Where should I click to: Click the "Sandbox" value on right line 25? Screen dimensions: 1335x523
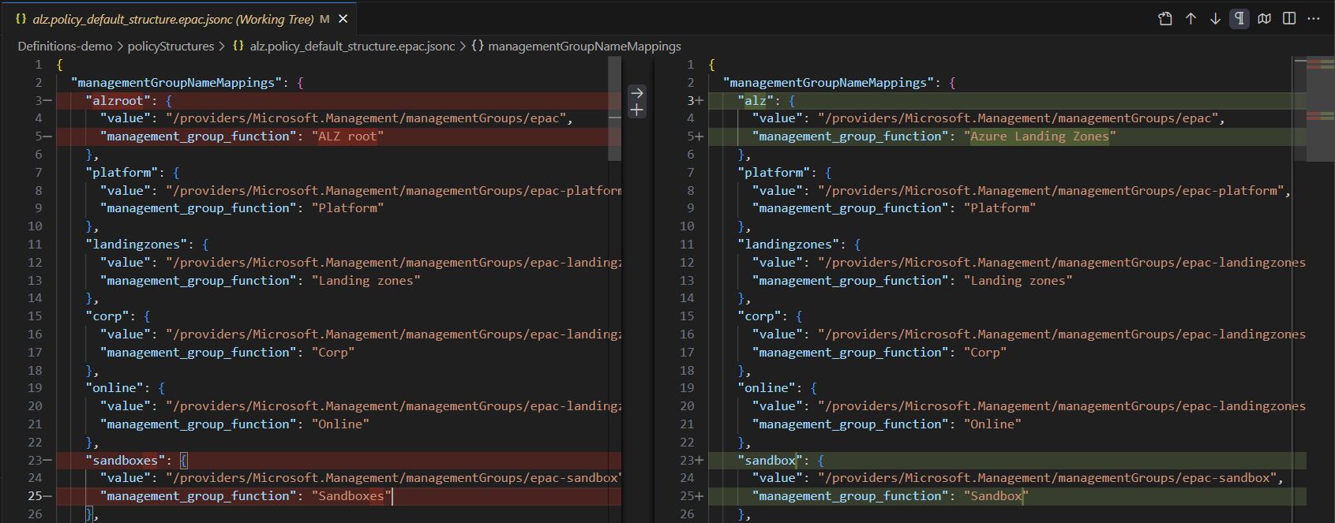996,496
